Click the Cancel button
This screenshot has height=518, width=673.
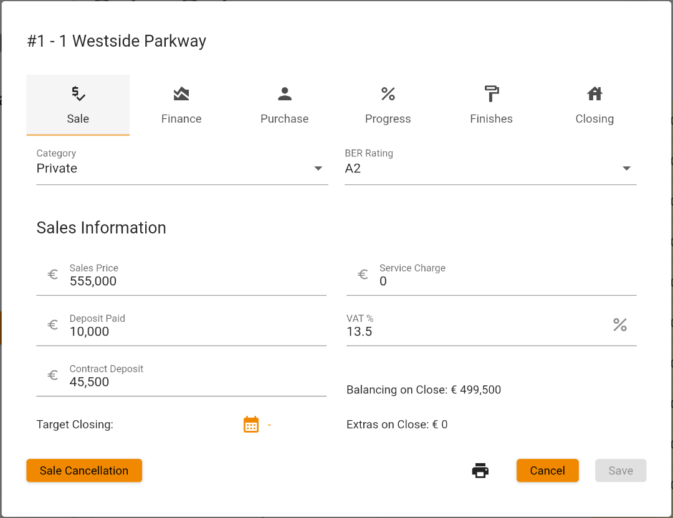[547, 471]
